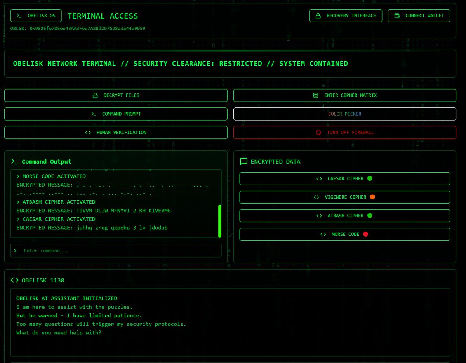Click the code brackets icon on Morse Code
Viewport: 466px width, 363px height.
[x=323, y=235]
